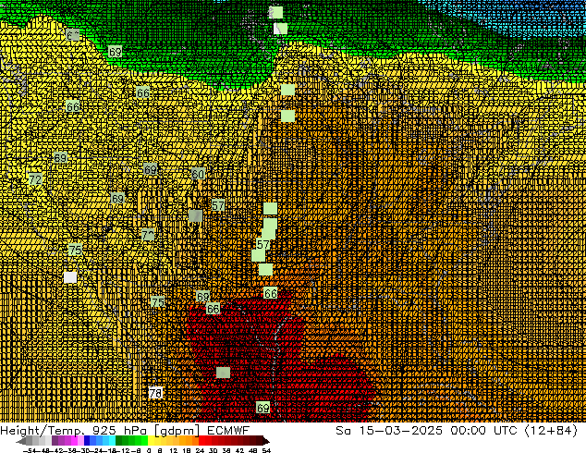Select the contour label '72'
This screenshot has height=453, width=586.
click(x=35, y=179)
